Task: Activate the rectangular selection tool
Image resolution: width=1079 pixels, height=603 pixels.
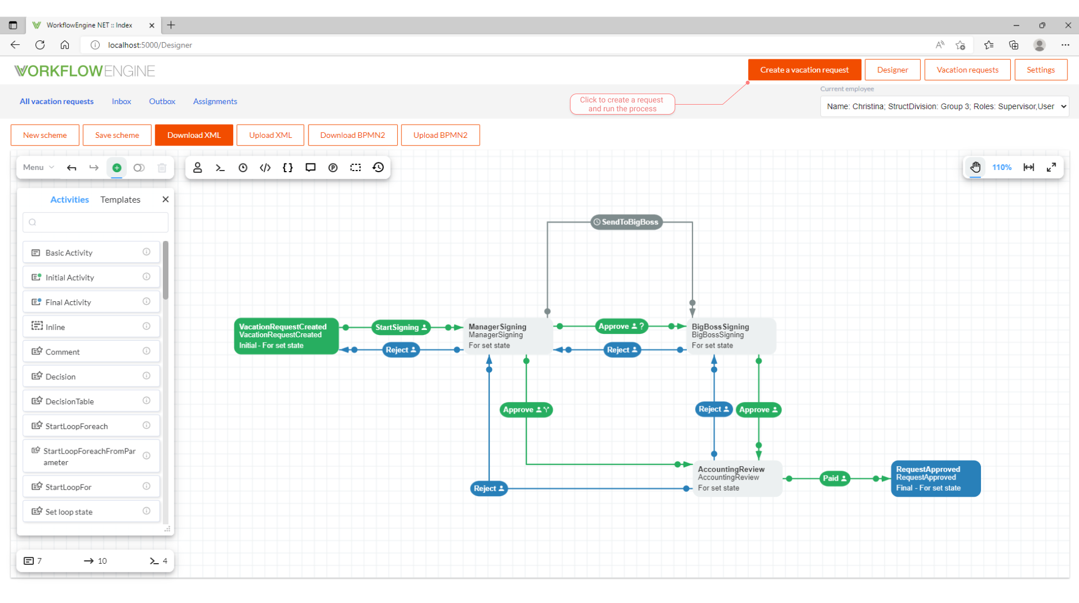Action: 355,167
